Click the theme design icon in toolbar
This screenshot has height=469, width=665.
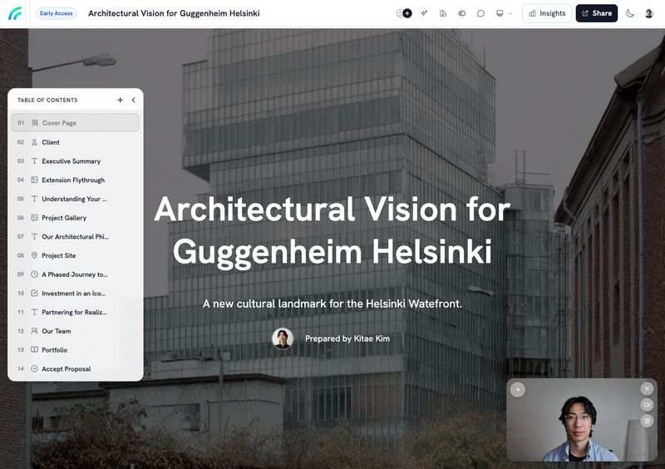(443, 13)
